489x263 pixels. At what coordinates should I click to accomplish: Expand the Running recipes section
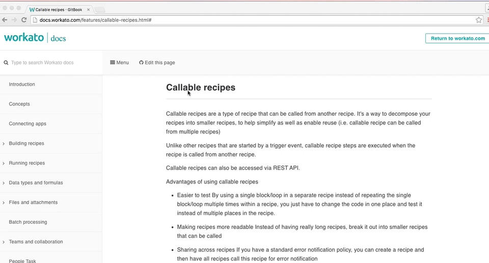[x=4, y=163]
